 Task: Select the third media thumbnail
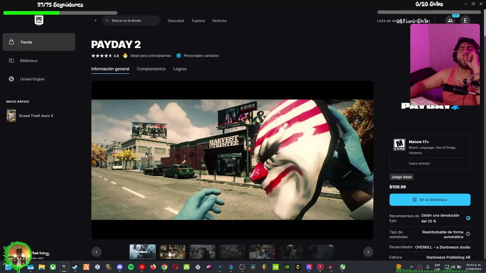[202, 252]
